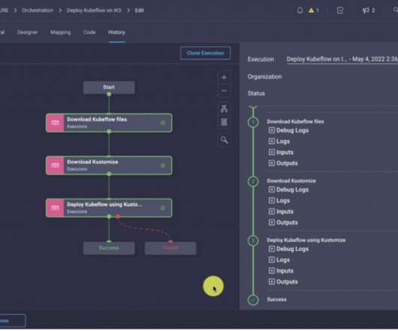Click the workflow search magnifier icon
The image size is (398, 331).
pos(224,140)
